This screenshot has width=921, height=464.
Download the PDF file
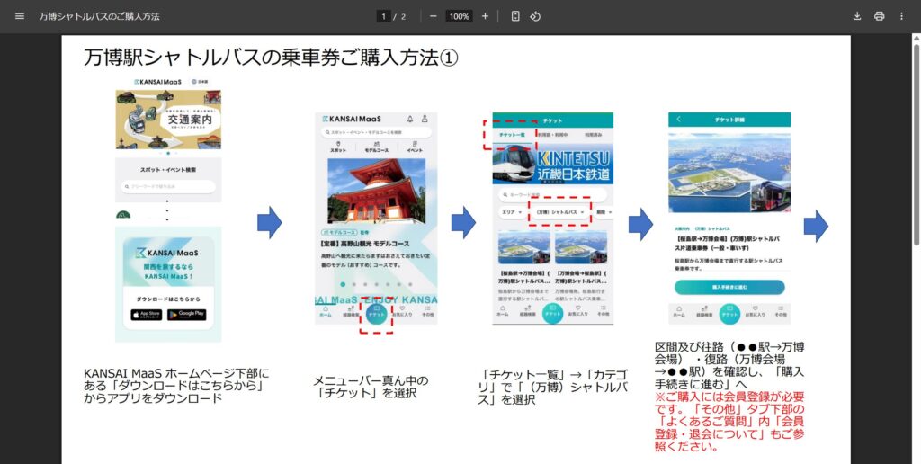tap(857, 16)
